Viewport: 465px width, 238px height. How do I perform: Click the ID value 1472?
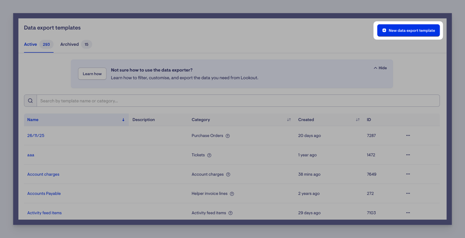pyautogui.click(x=371, y=155)
